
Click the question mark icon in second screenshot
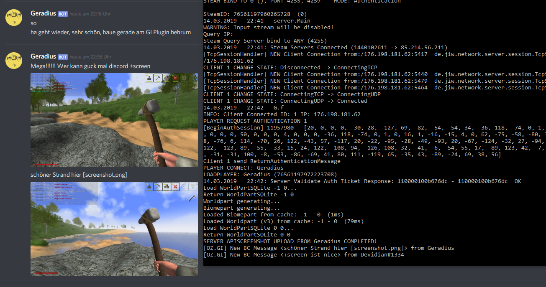[193, 187]
